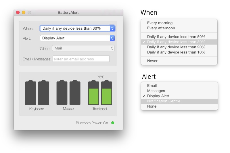
Task: Open the Alert dropdown showing Display Alert
Action: 77,38
